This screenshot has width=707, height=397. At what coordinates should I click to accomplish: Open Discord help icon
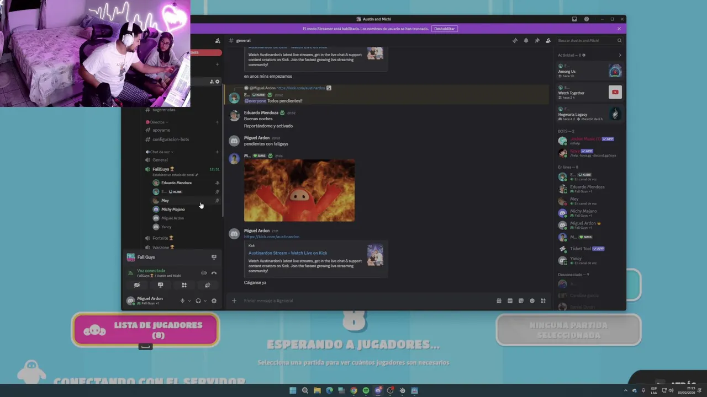click(587, 19)
